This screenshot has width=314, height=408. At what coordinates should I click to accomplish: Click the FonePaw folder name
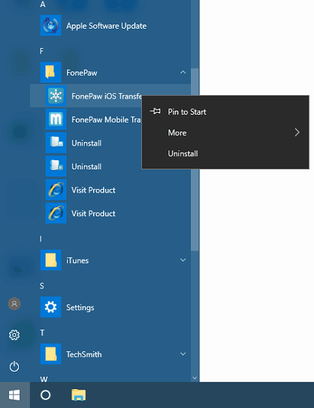click(82, 73)
